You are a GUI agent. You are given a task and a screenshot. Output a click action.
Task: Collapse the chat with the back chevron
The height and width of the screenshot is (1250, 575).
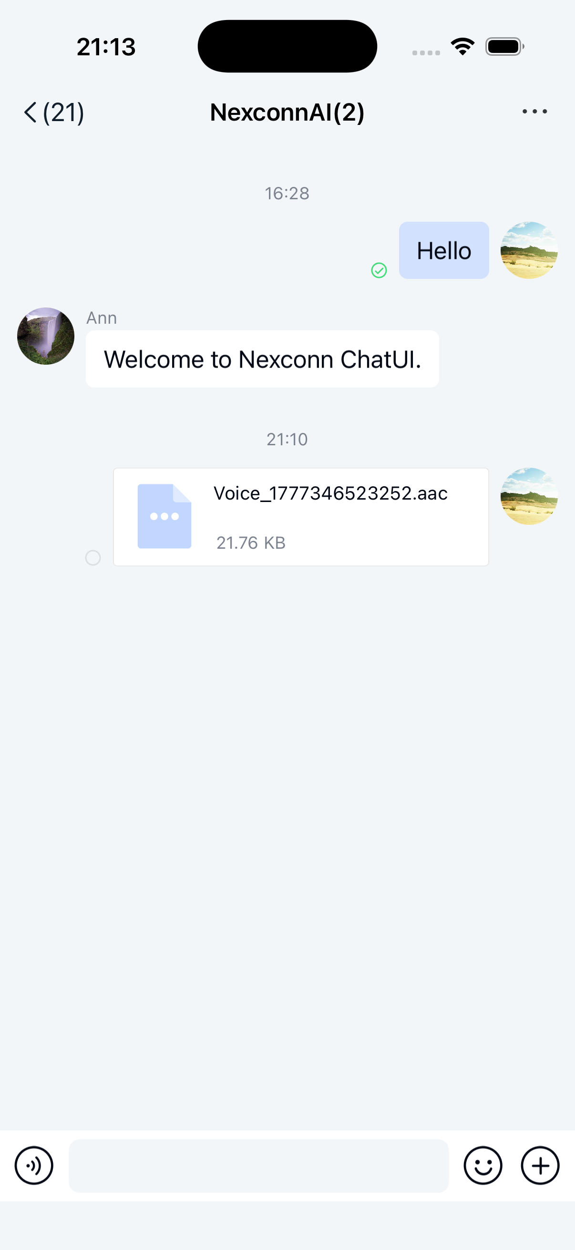coord(30,112)
